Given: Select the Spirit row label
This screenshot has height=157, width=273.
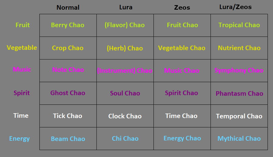Looking at the screenshot, I should pos(22,93).
